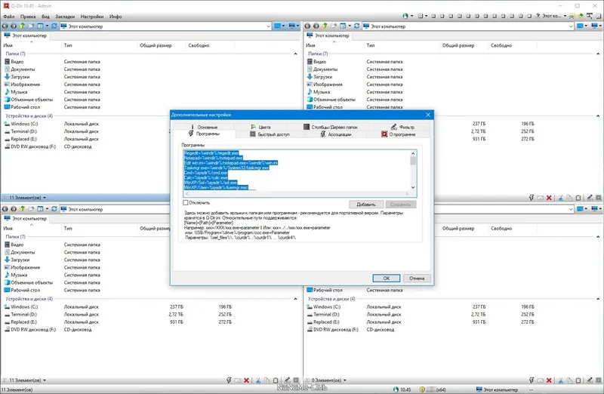Screen dimensions: 604x394
Task: Collapse Устройства и диски group in top-right pane
Action: coord(598,116)
